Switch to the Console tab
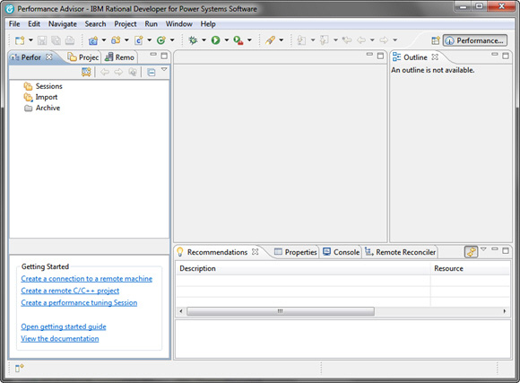This screenshot has width=520, height=383. [341, 252]
